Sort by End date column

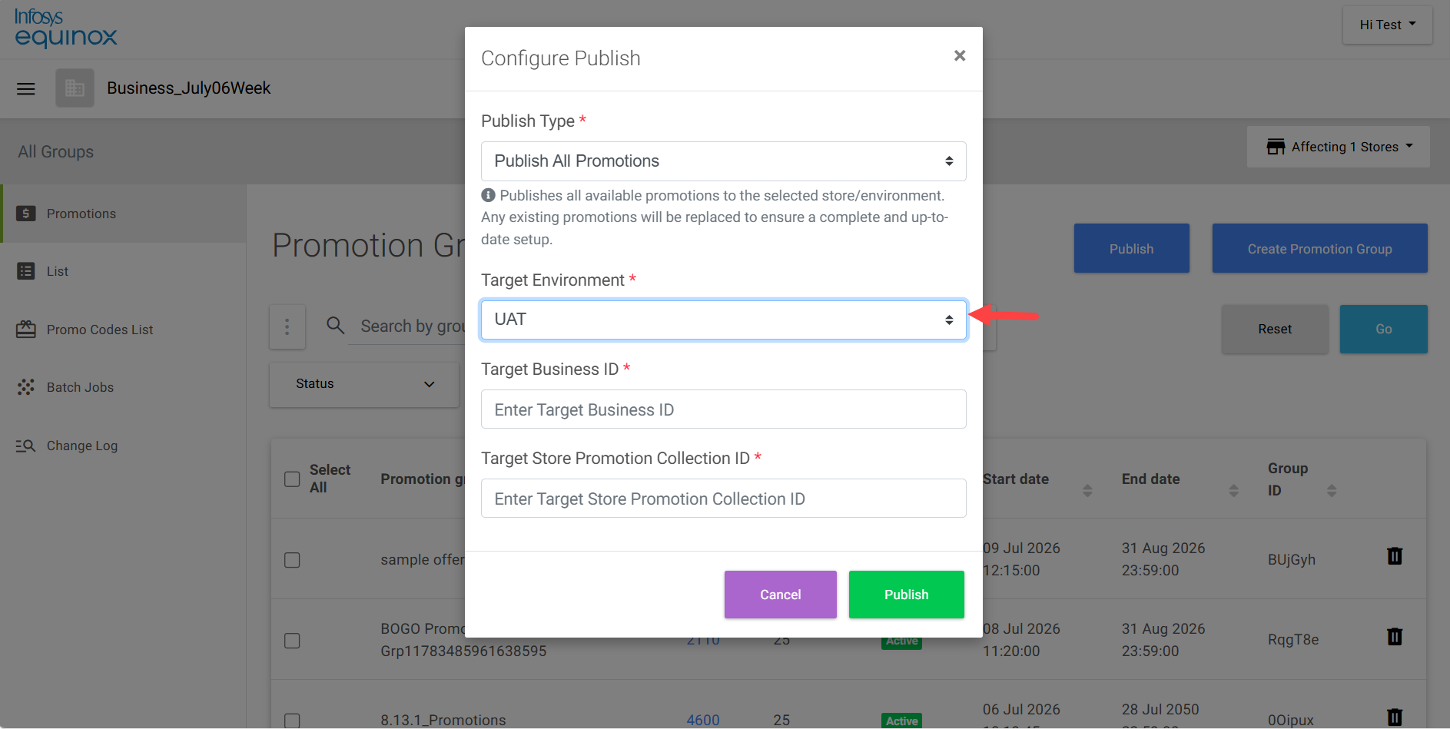click(1233, 490)
